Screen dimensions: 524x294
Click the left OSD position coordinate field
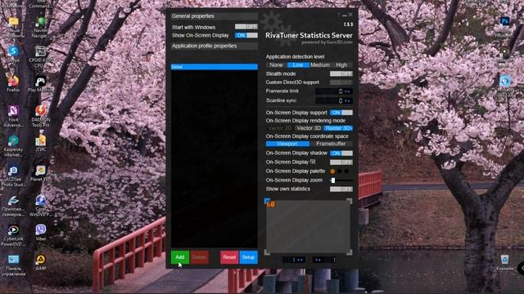pyautogui.click(x=294, y=260)
